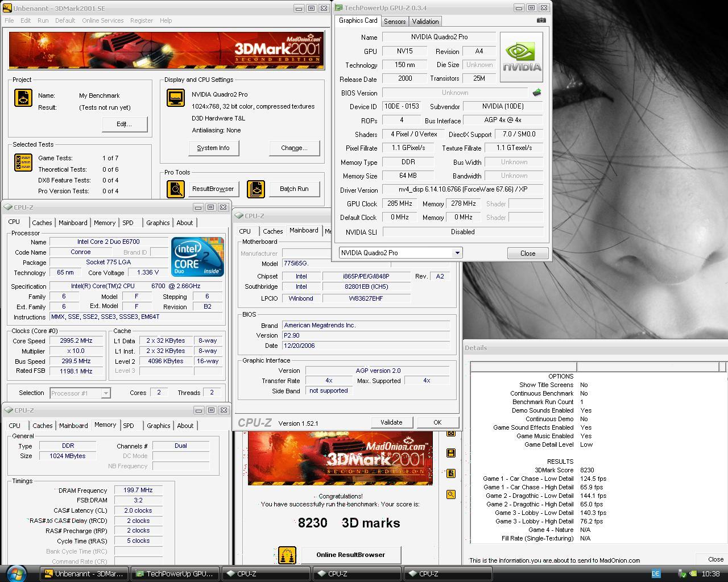This screenshot has height=582, width=728.
Task: Click the Online ResultBrowser trophy icon
Action: [x=287, y=555]
